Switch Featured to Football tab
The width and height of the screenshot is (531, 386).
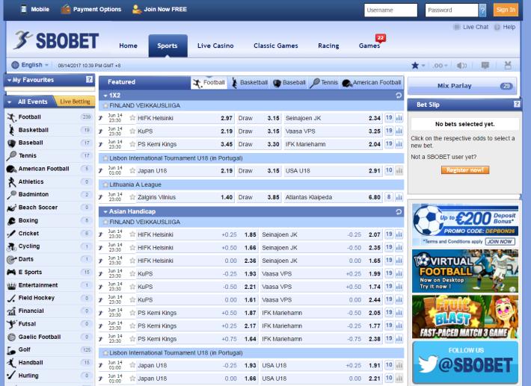[x=209, y=82]
